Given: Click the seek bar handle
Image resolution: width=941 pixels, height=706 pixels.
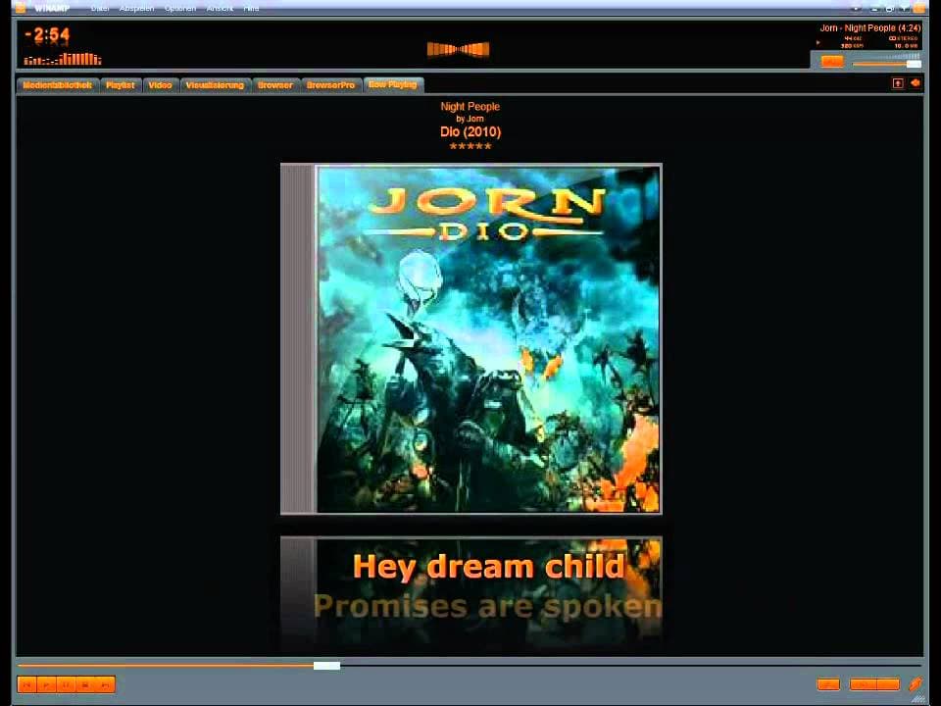Looking at the screenshot, I should [x=326, y=665].
